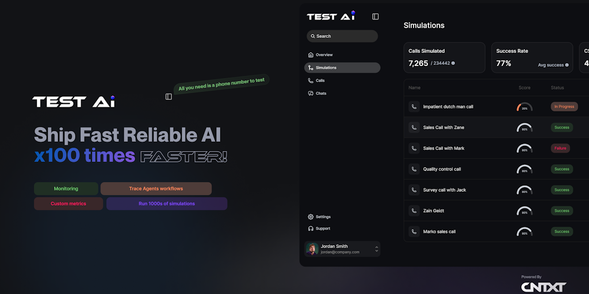Screen dimensions: 589x294
Task: Click the Failure status badge
Action: 560,148
